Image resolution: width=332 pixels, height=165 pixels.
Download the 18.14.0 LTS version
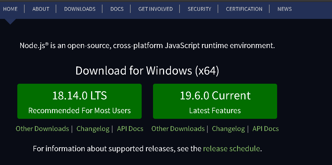[79, 101]
